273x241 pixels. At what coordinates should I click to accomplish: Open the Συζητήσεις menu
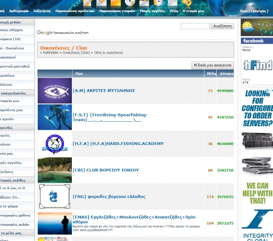tap(42, 11)
